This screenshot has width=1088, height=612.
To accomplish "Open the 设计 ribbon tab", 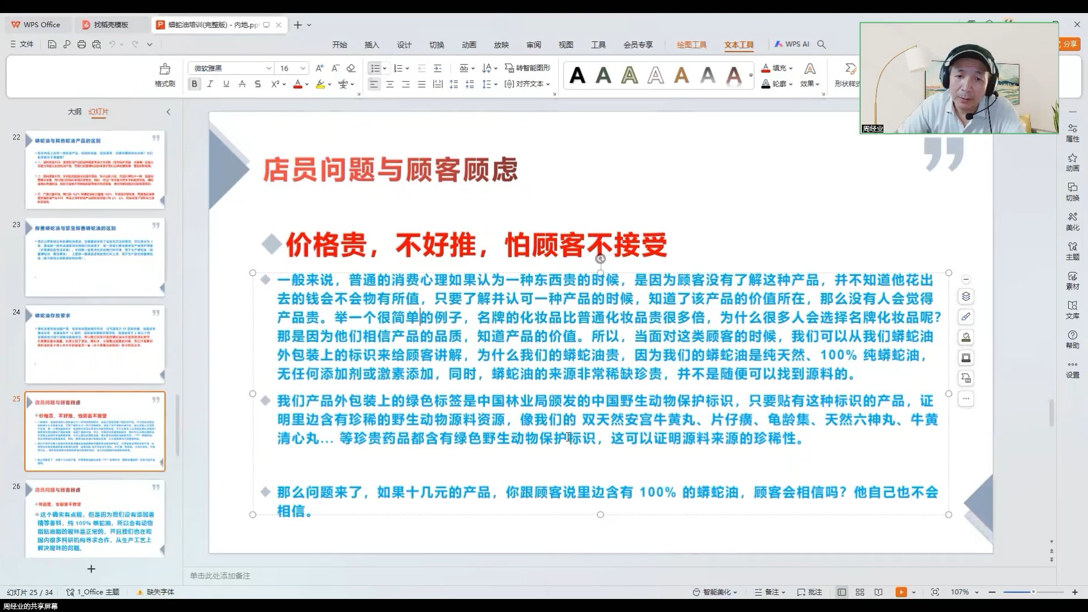I will pos(404,45).
